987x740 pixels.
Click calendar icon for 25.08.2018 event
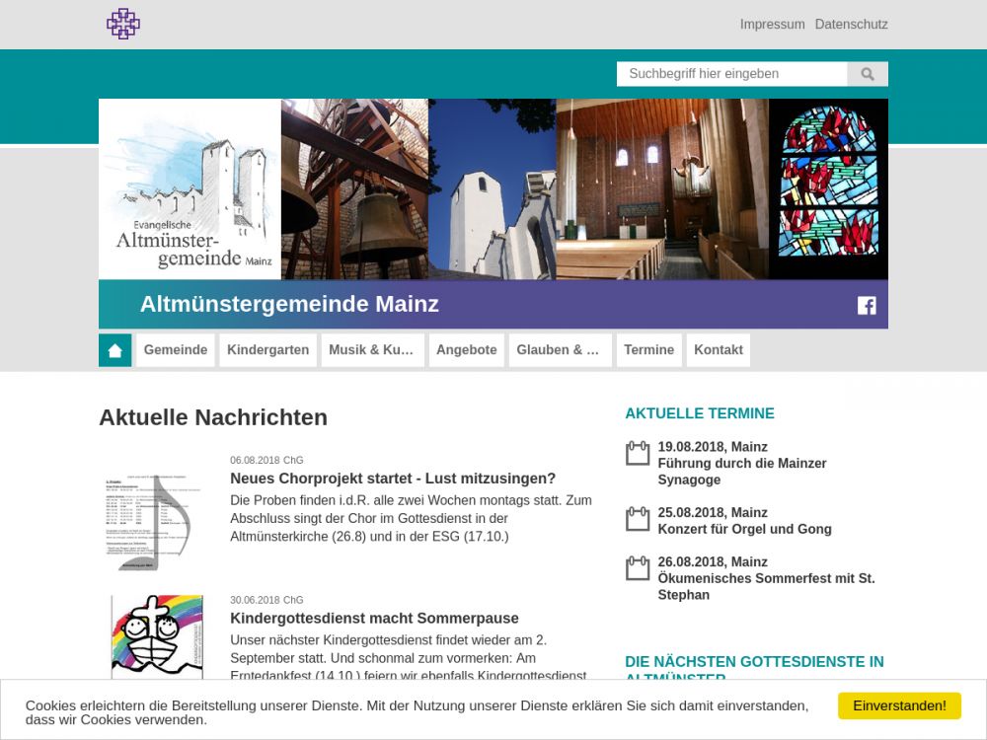(x=638, y=519)
